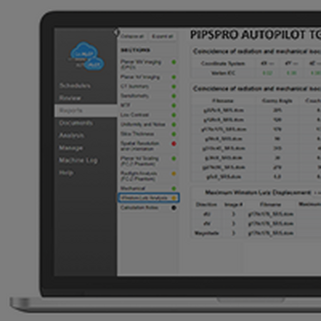Screen dimensions: 321x321
Task: Click the green dot beside CT Summary
Action: [174, 86]
